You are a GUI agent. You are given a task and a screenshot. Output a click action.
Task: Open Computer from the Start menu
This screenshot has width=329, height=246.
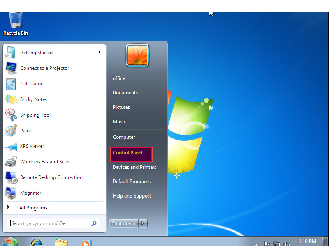pos(124,137)
